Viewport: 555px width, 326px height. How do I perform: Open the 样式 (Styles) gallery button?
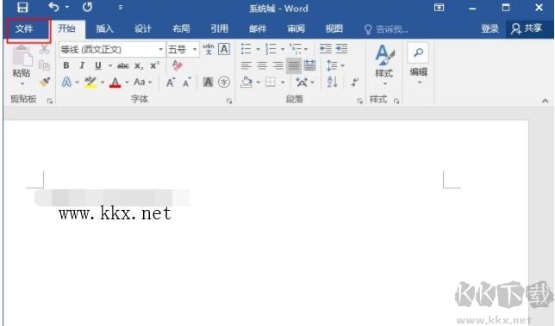pos(384,65)
